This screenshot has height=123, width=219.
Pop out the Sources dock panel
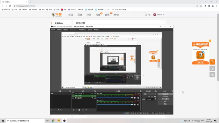pos(95,91)
